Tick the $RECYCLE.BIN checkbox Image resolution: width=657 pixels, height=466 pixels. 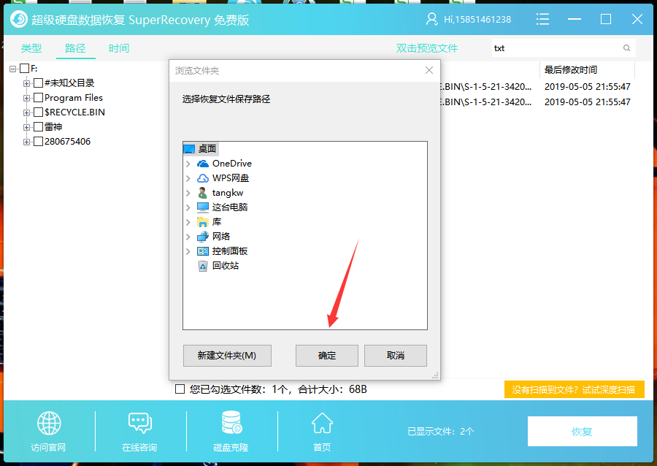coord(38,112)
